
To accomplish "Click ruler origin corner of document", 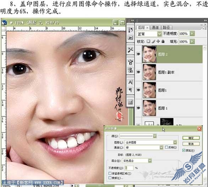I will 4,29.
